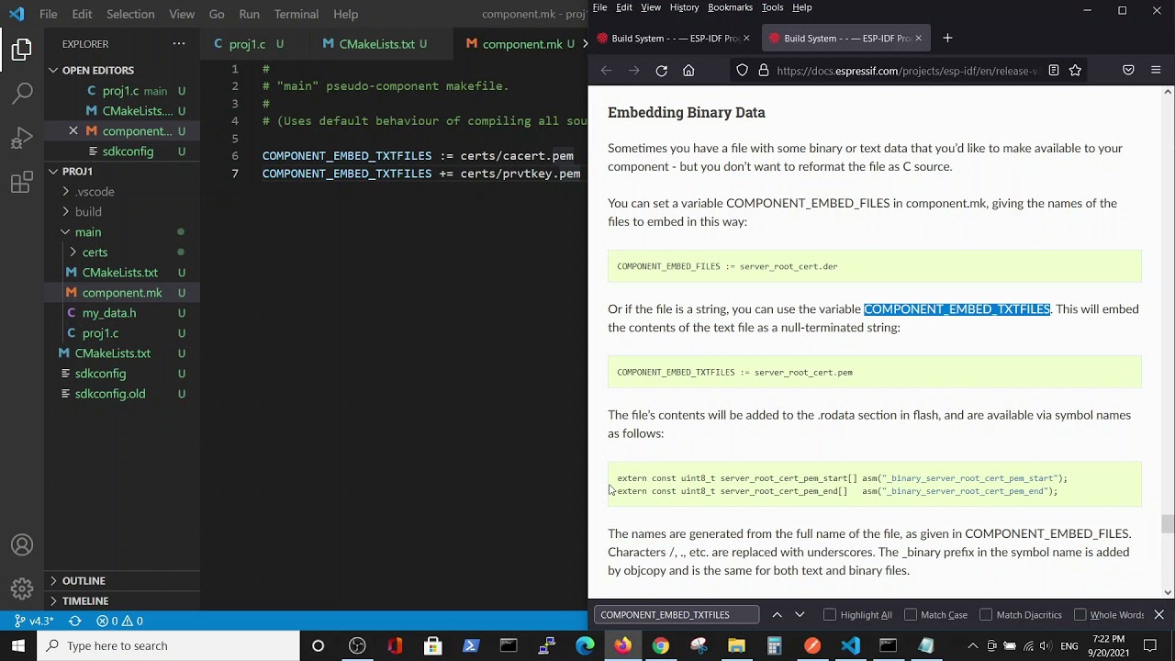
Task: Close the Firefox find bar
Action: 1158,615
